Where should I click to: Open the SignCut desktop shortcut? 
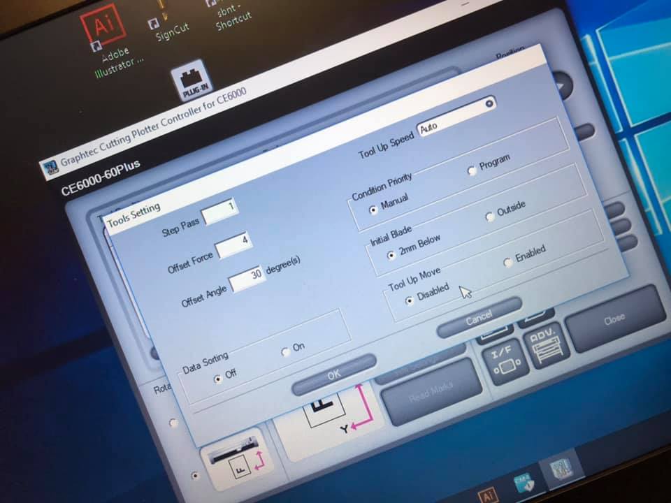click(x=168, y=22)
